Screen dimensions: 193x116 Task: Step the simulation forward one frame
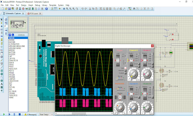(9, 114)
